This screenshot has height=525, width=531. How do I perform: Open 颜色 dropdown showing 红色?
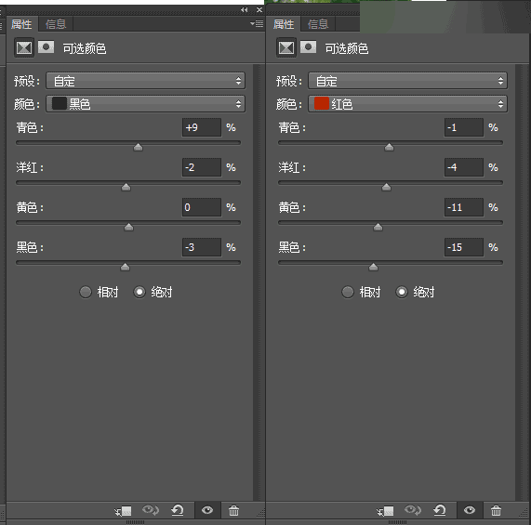(x=407, y=104)
